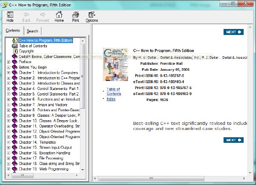Click the 'Pages: 1536' text
The width and height of the screenshot is (256, 185).
click(157, 100)
